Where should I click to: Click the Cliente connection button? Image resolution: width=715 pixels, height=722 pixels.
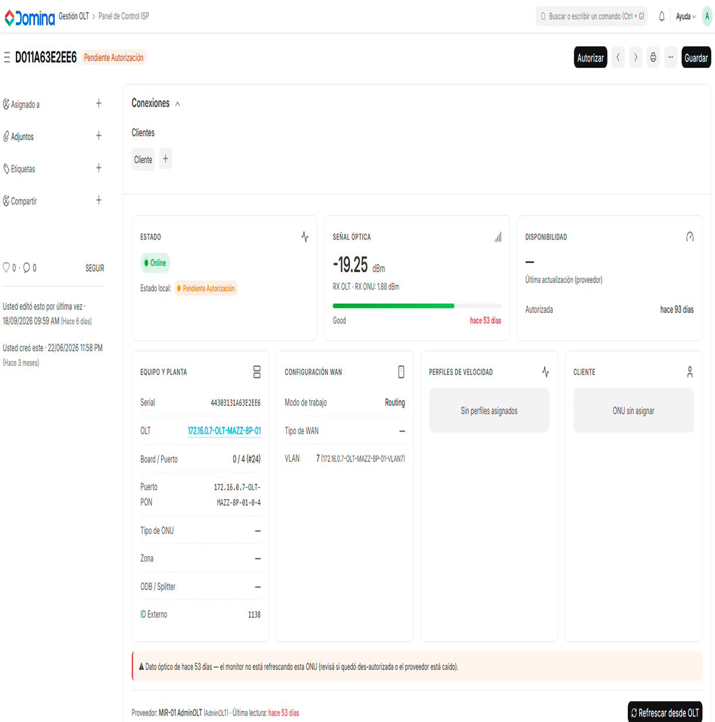(x=143, y=159)
